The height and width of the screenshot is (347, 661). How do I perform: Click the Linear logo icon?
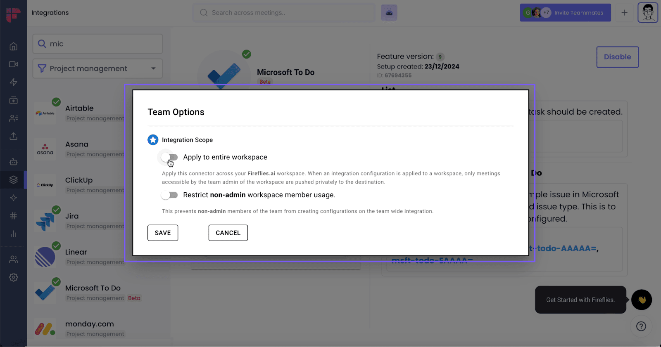pyautogui.click(x=45, y=257)
